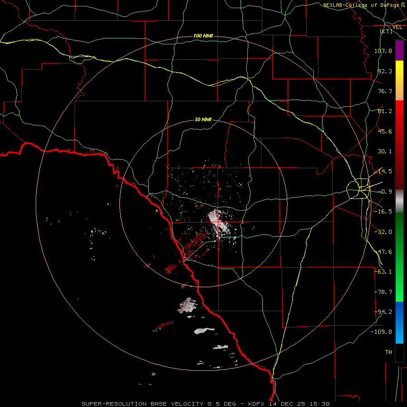Click the TH legend label
Image resolution: width=407 pixels, height=407 pixels.
click(388, 352)
